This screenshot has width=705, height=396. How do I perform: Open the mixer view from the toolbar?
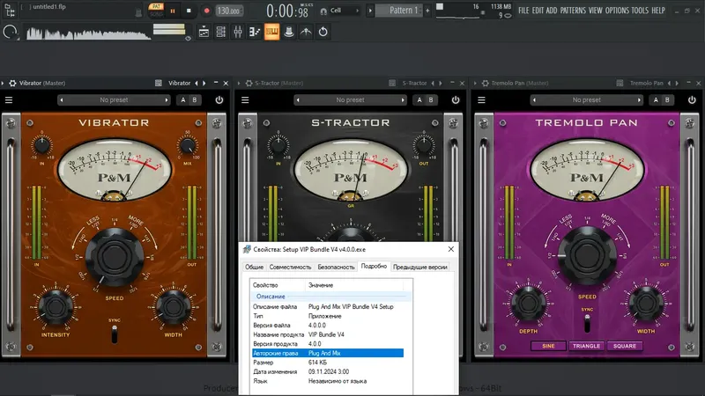(x=237, y=32)
